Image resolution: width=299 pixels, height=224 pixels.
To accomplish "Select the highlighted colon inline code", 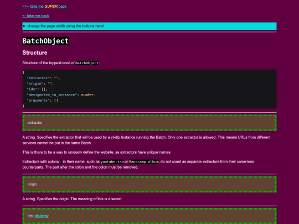I will [61, 162].
